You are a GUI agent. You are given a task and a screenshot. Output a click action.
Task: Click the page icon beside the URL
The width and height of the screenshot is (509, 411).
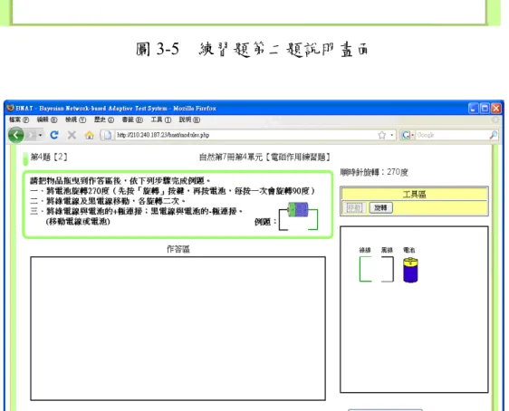coord(108,135)
